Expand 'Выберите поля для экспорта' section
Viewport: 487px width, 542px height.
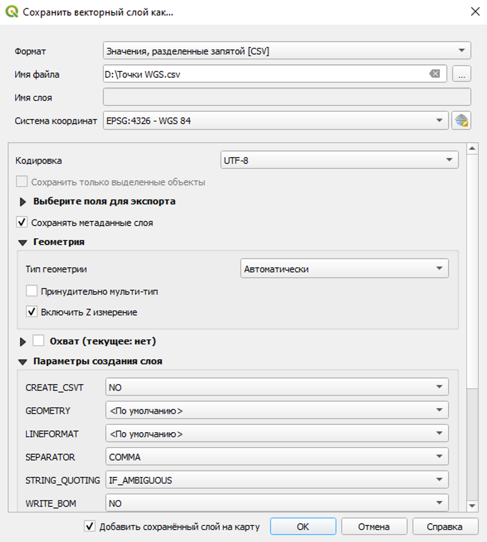(x=23, y=202)
